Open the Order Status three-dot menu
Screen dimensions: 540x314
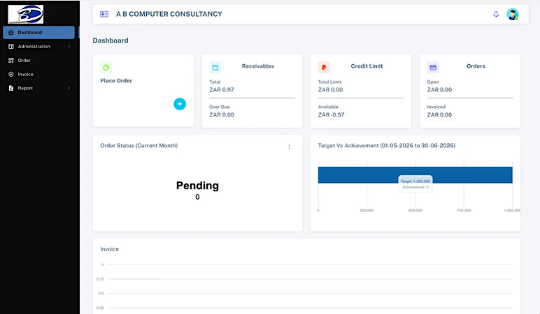(x=290, y=147)
